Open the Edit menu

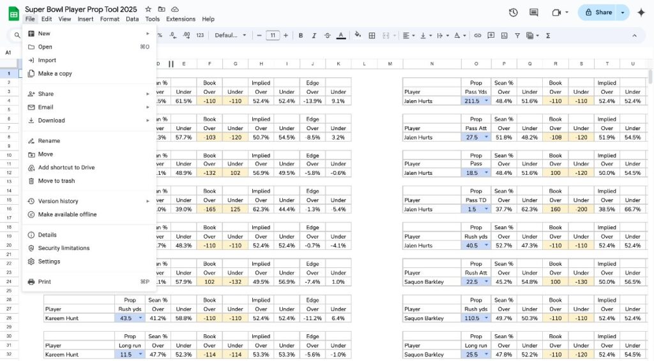[47, 19]
